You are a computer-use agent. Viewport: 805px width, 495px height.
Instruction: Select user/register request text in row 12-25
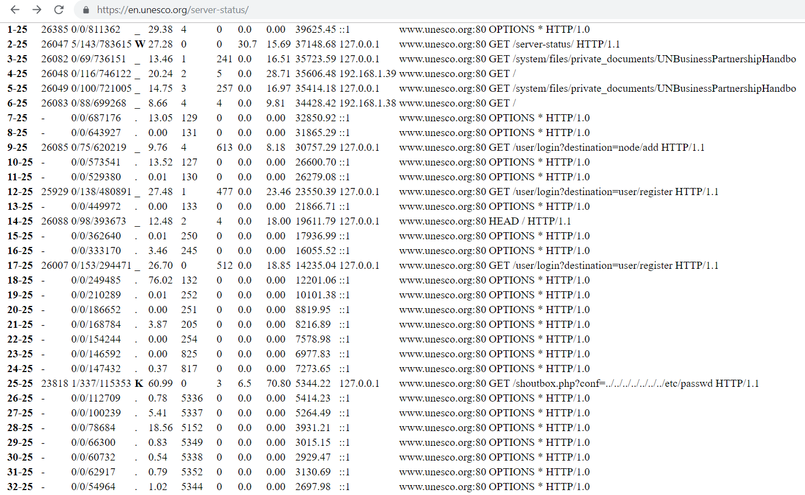[603, 192]
